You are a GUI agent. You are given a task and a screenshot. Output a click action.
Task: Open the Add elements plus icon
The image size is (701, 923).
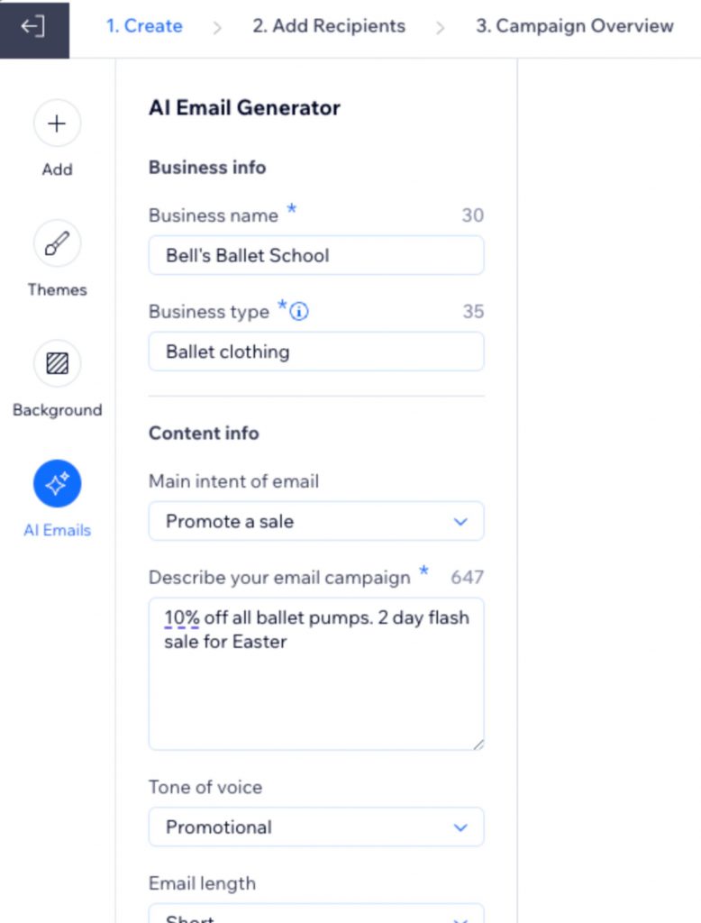click(x=57, y=123)
